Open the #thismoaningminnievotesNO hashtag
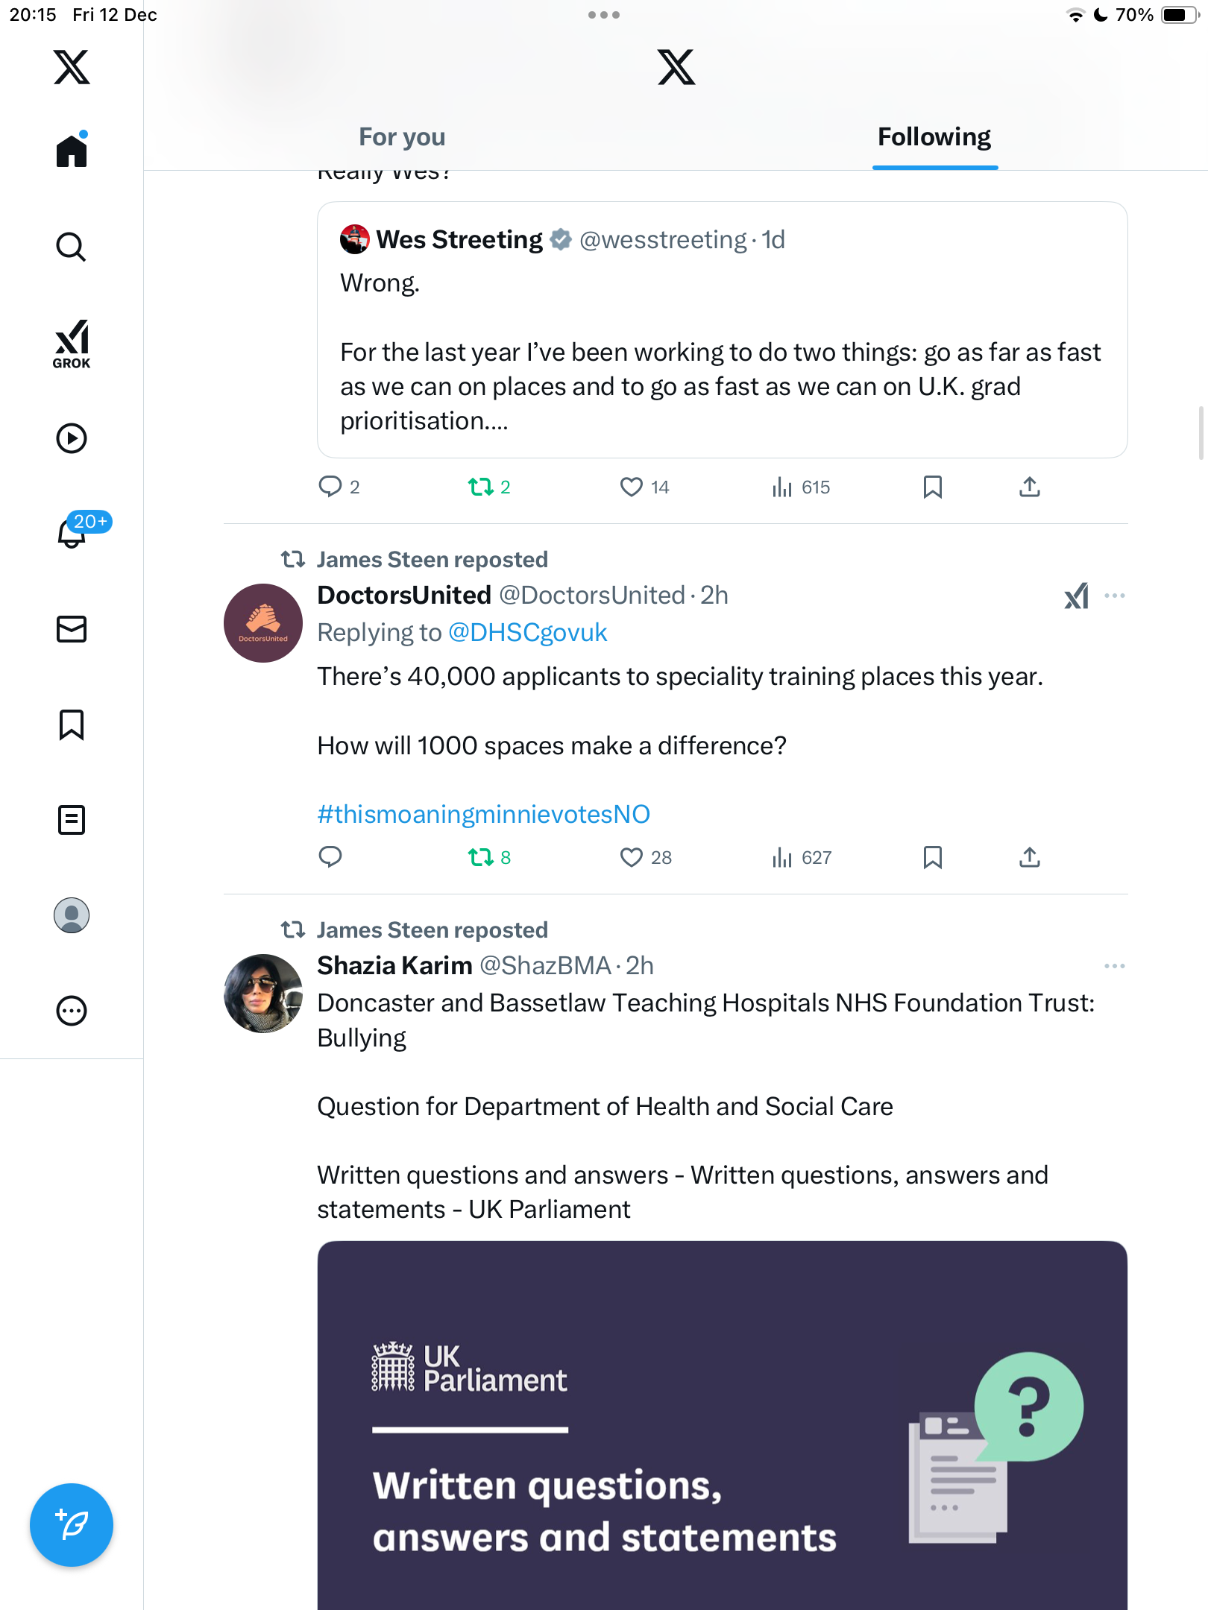Screen dimensions: 1208x1610 484,814
